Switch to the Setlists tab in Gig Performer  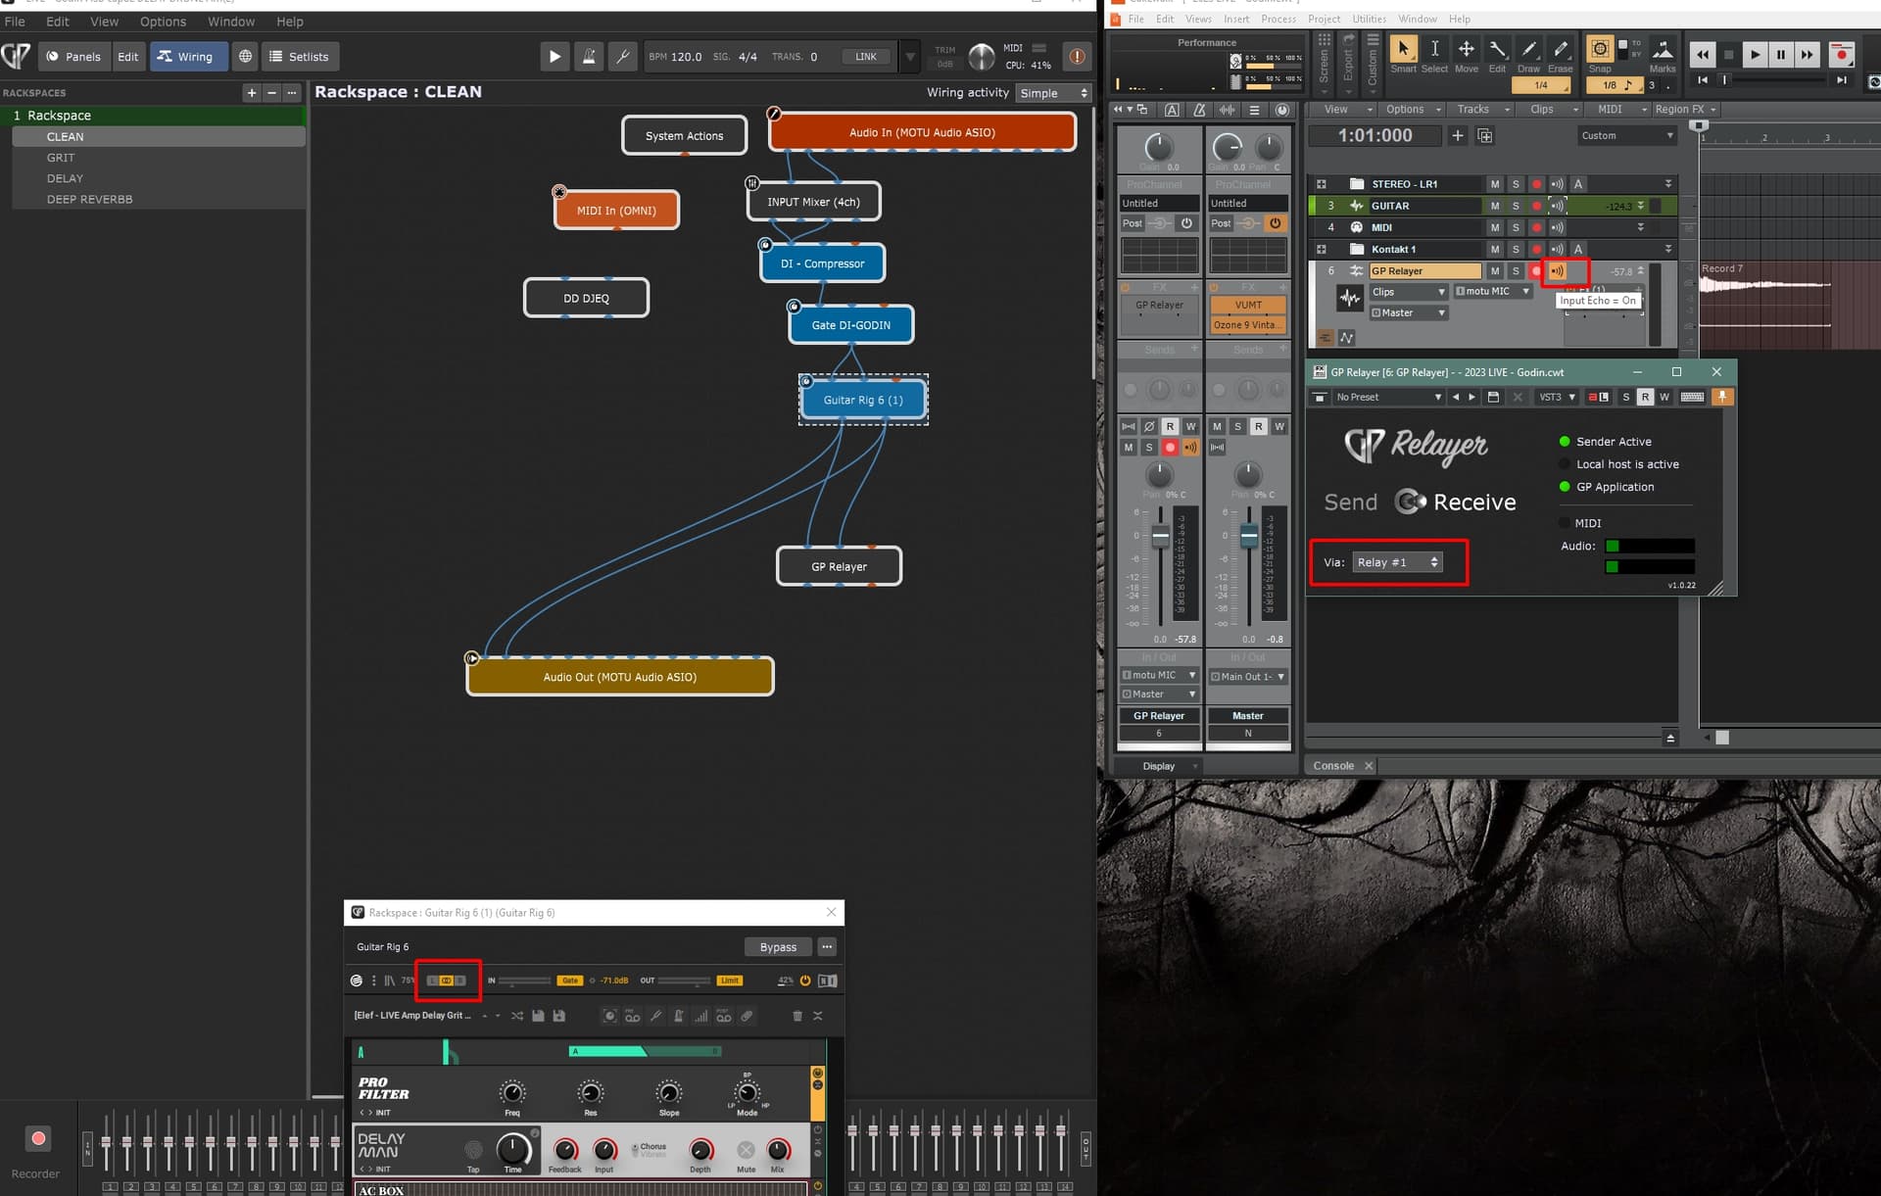pos(300,56)
